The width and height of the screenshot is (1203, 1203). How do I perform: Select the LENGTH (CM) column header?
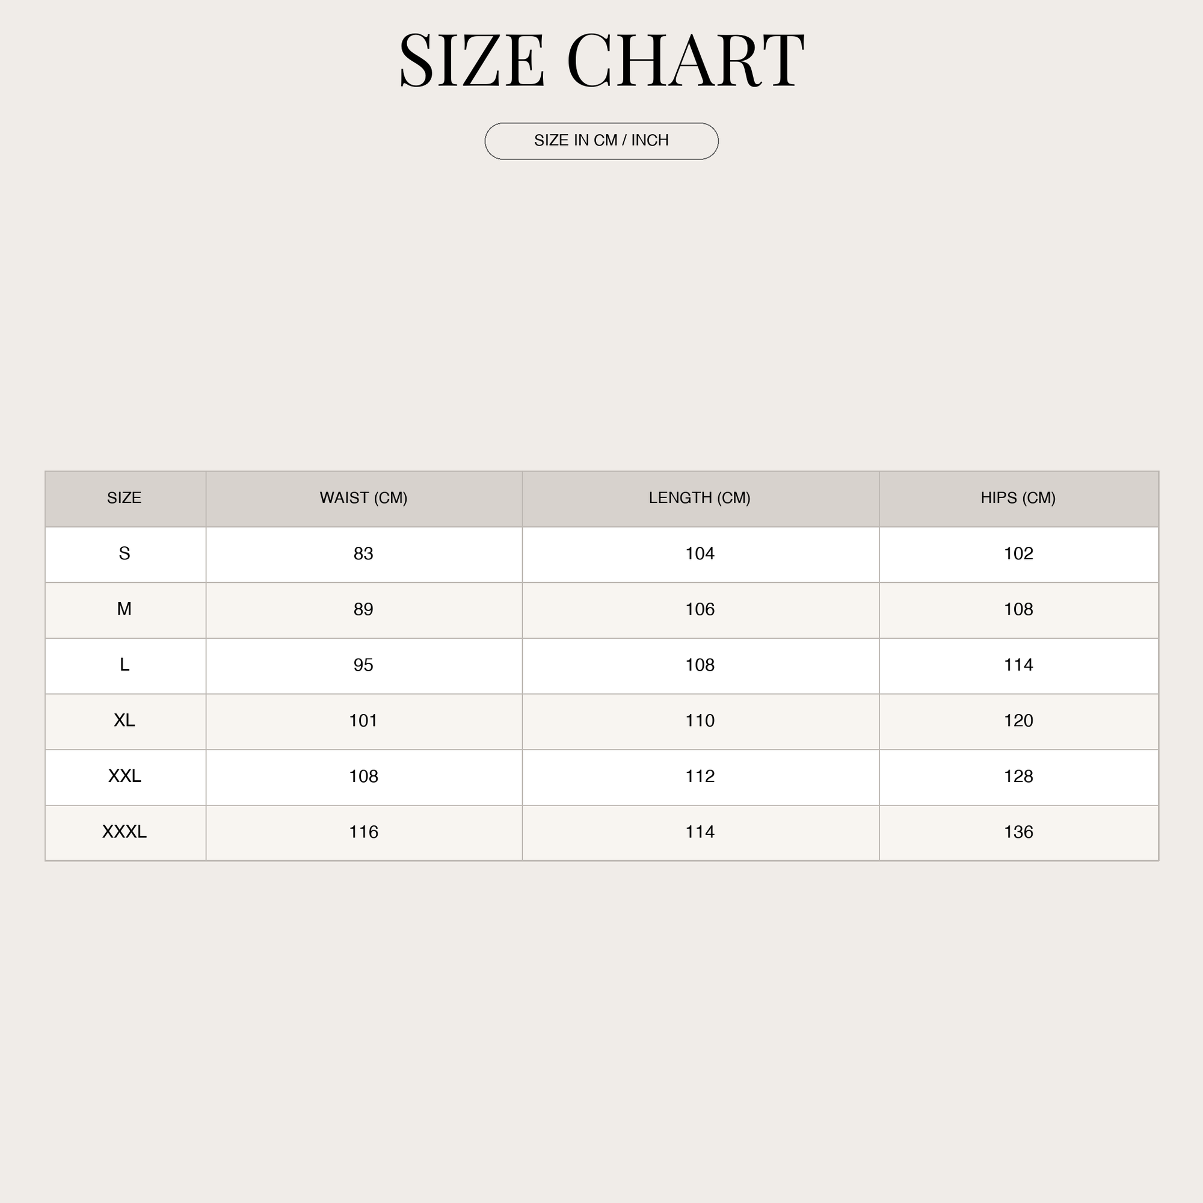pyautogui.click(x=700, y=498)
